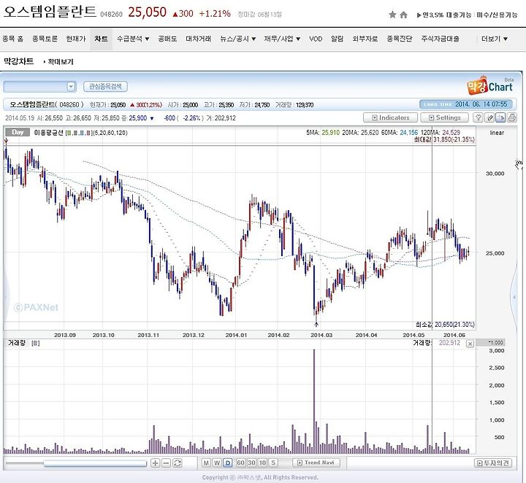Close the volume panel with X

pyautogui.click(x=470, y=344)
